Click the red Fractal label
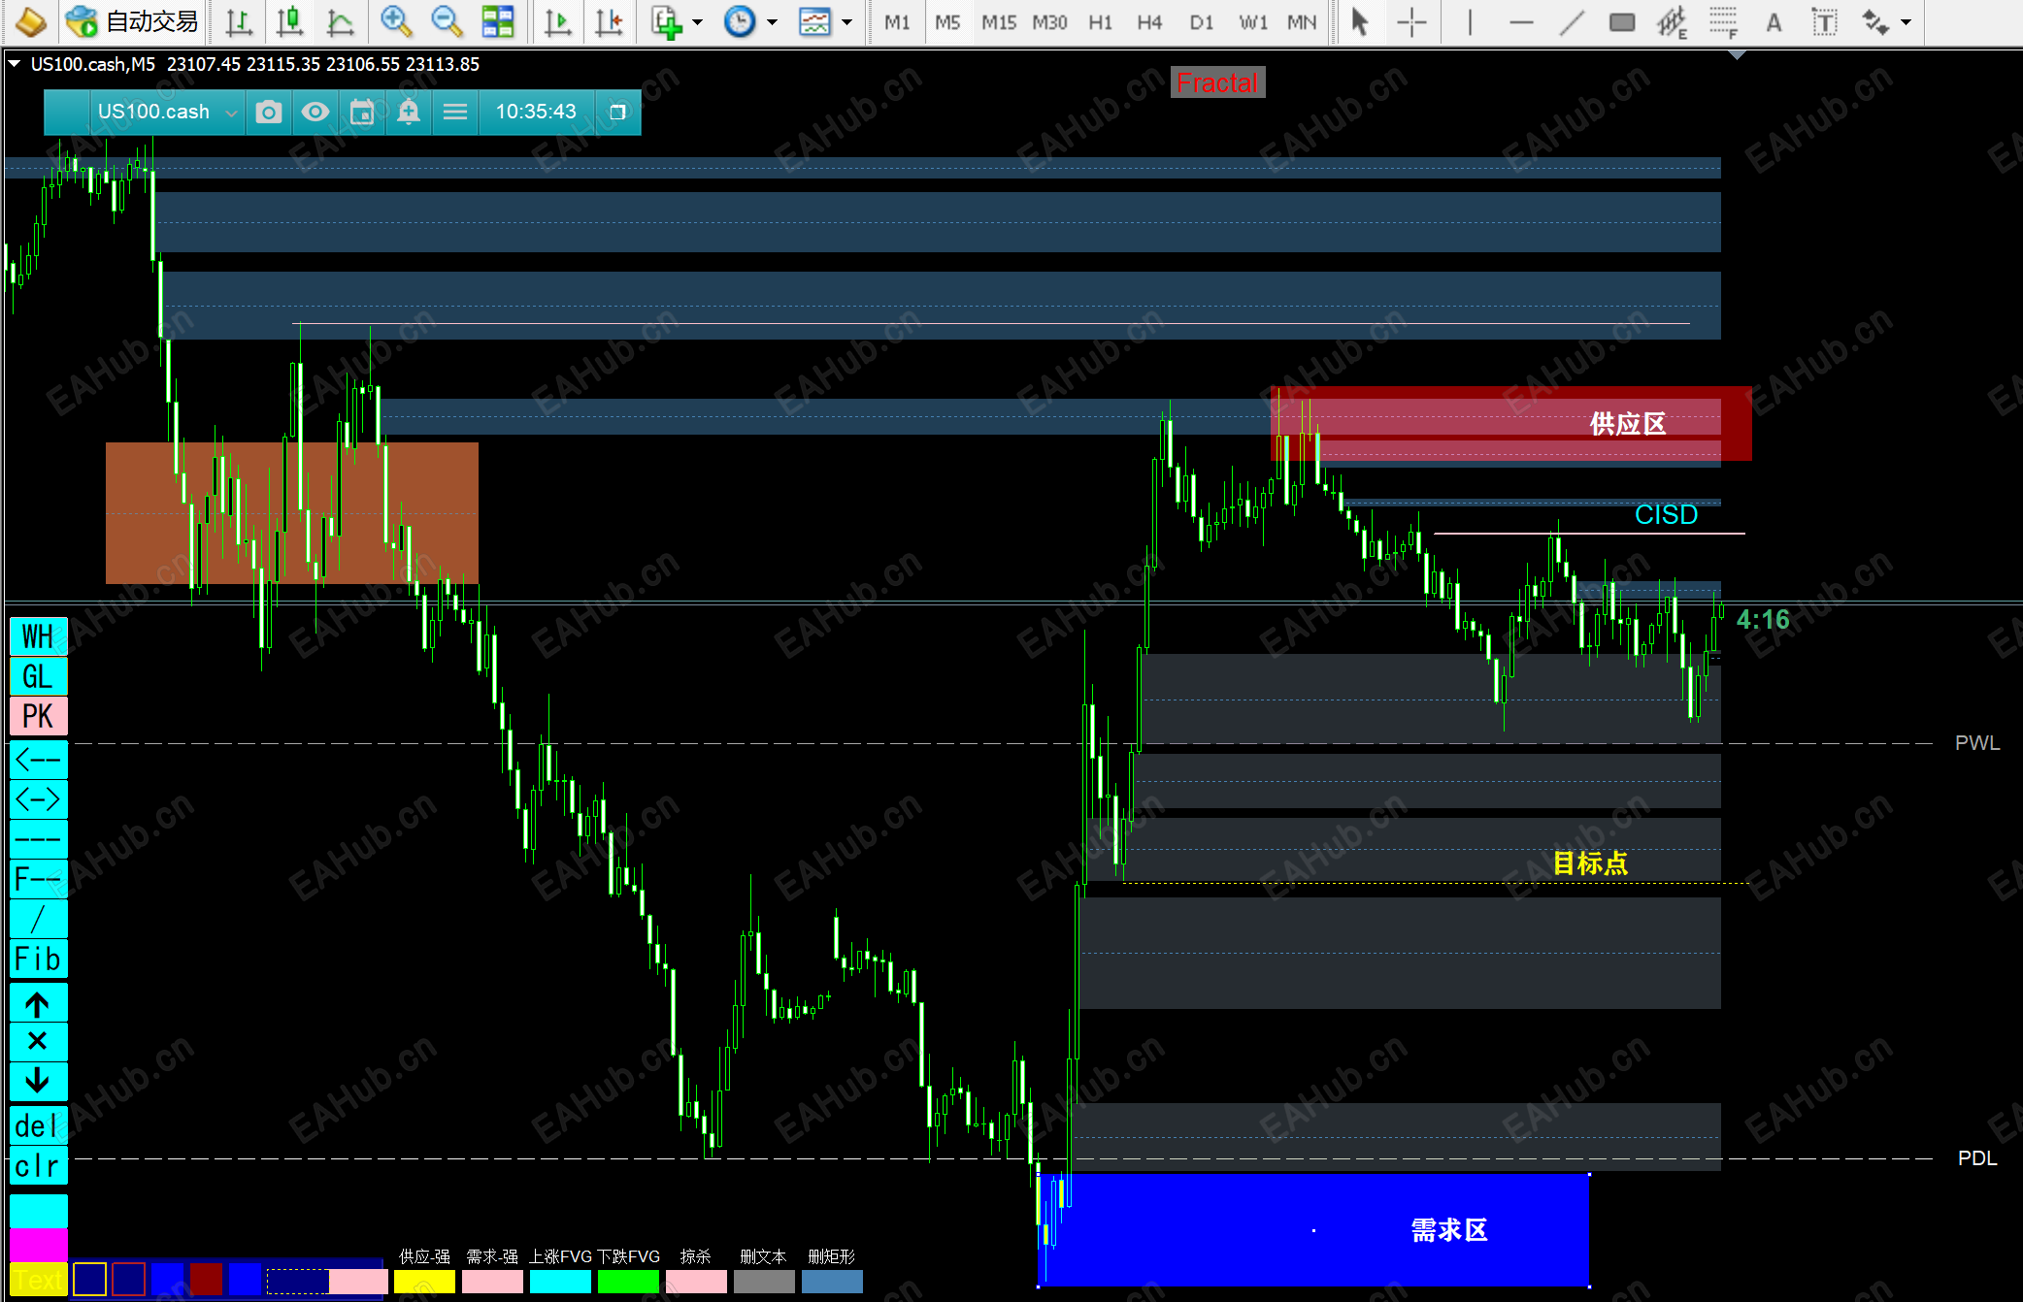 (x=1217, y=83)
